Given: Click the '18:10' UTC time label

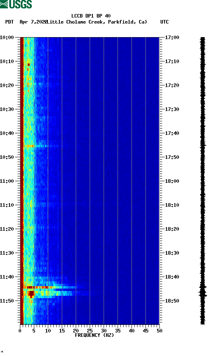Looking at the screenshot, I should click(x=172, y=205).
